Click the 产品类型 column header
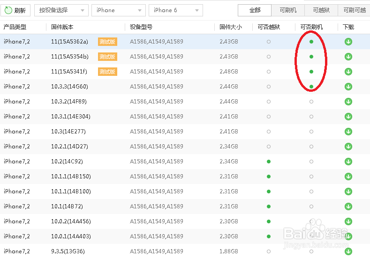 [x=15, y=27]
